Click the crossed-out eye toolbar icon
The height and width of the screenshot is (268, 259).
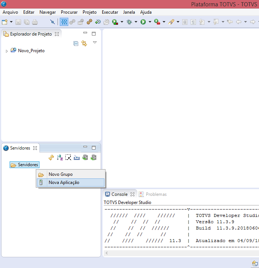pos(52,22)
